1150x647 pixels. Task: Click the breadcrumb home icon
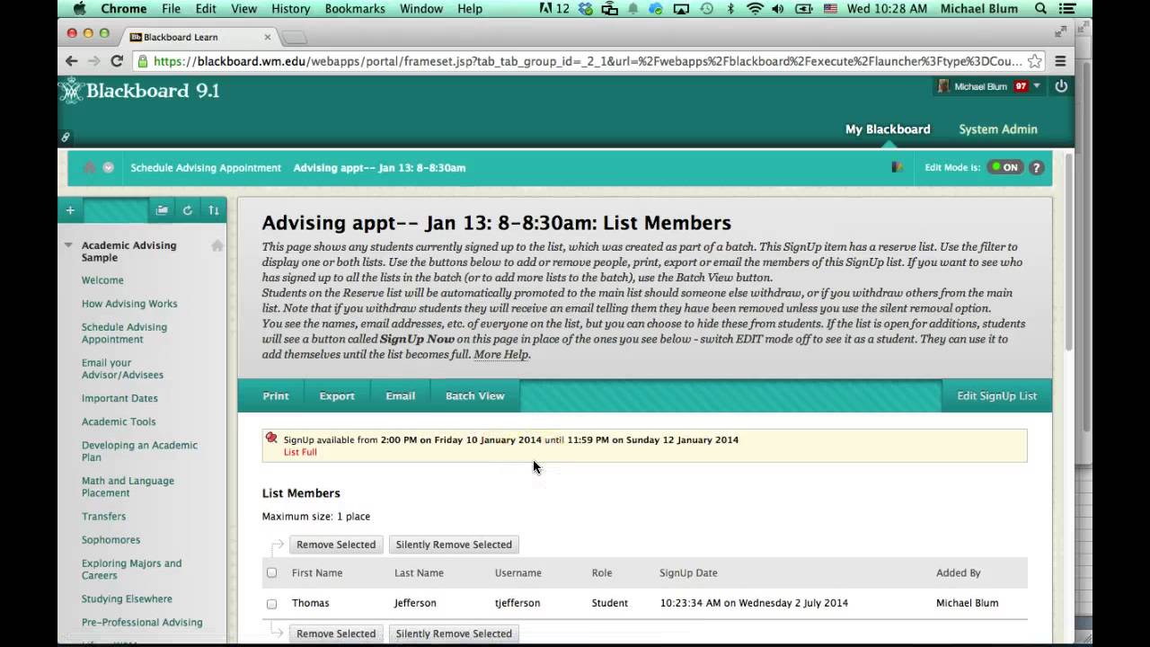point(89,167)
